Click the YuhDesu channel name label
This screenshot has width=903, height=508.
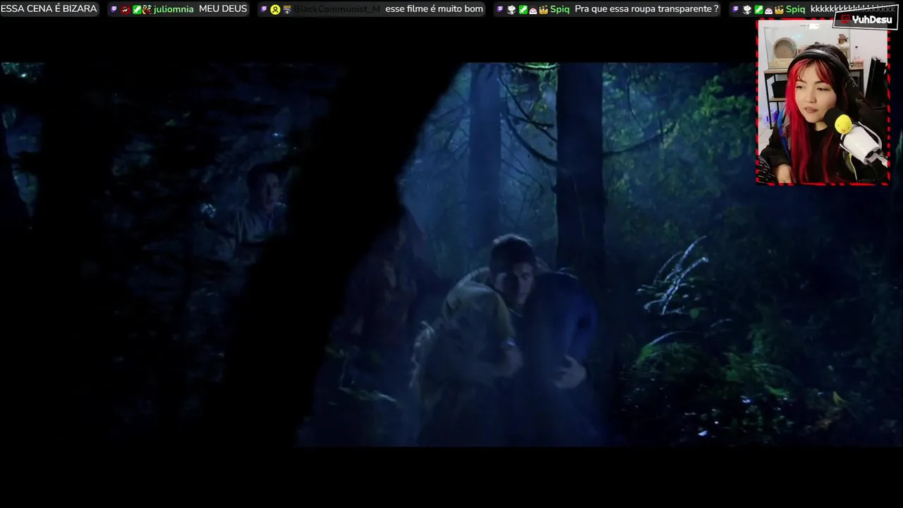point(872,20)
